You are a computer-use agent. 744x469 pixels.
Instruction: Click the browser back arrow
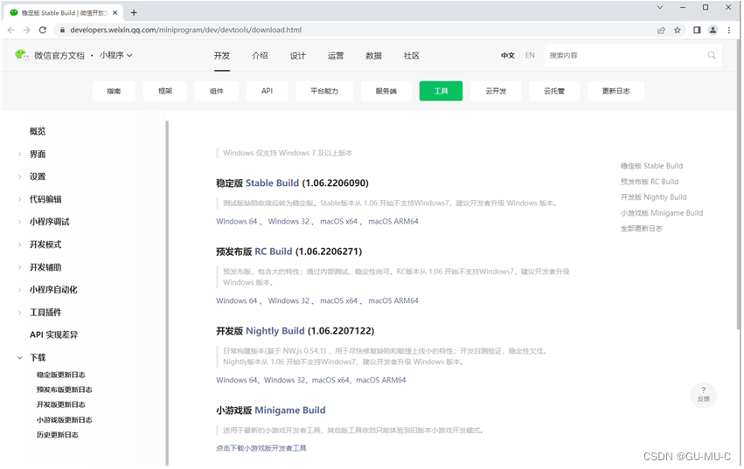(10, 30)
